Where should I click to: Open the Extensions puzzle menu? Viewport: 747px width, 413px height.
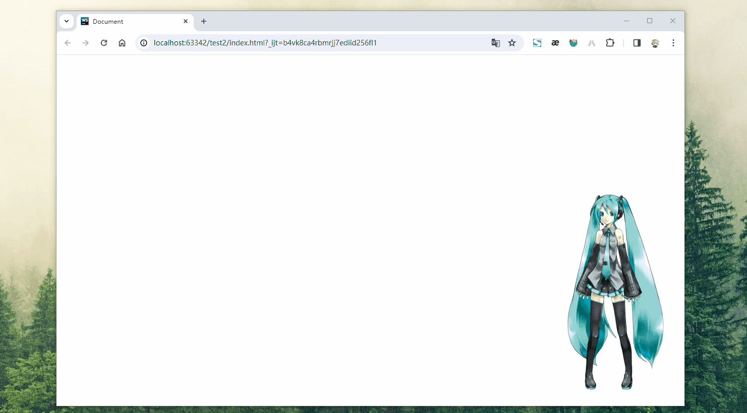coord(610,43)
